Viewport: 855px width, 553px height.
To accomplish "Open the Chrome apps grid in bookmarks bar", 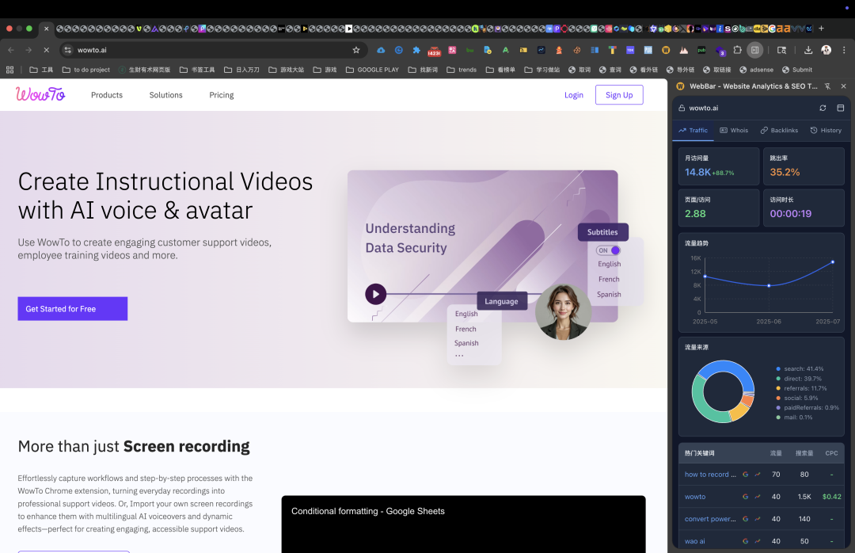I will point(9,70).
